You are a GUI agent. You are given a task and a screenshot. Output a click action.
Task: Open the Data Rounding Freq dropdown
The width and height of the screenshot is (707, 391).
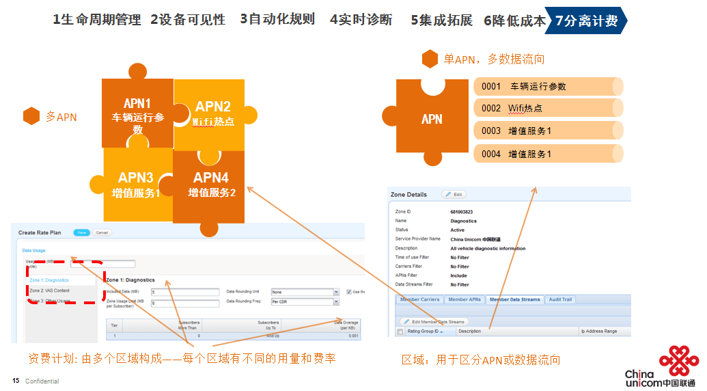tap(305, 301)
